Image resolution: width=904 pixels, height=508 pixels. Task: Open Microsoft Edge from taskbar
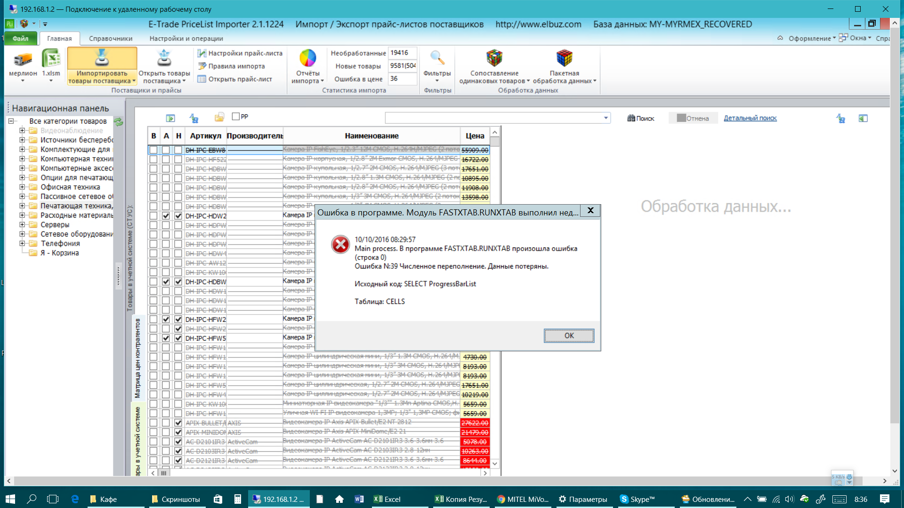click(x=75, y=499)
